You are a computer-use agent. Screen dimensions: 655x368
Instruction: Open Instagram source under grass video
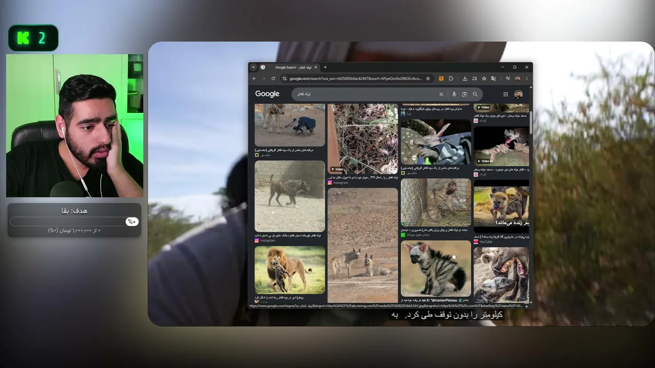[338, 182]
